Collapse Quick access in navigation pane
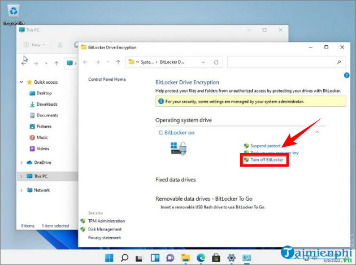Screen dimensions: 356x265 [x=21, y=82]
